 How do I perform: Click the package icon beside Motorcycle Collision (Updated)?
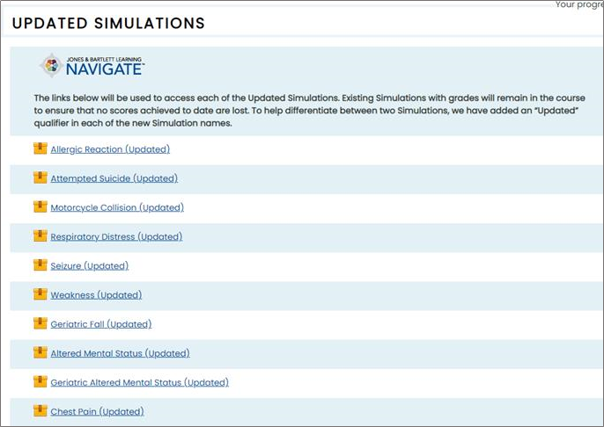(x=41, y=206)
